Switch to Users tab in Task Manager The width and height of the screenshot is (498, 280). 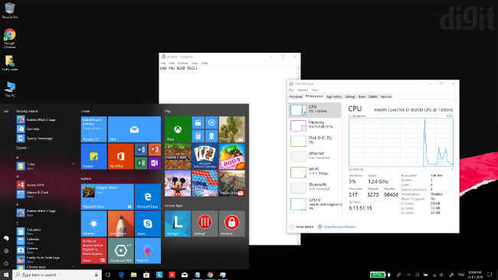(x=362, y=96)
